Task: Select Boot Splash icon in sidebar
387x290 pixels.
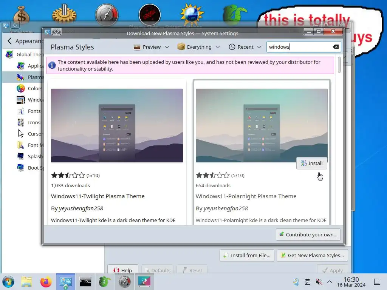Action: 21,168
